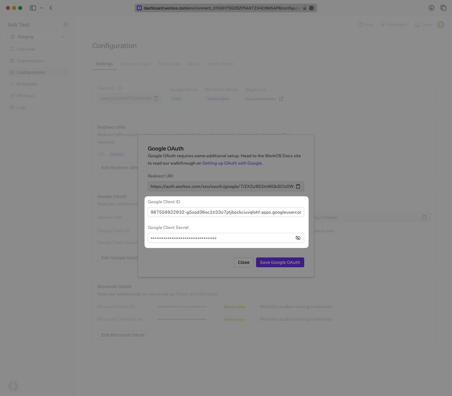Screen dimensions: 452x396
Task: Select the Google Client ID input field
Action: 226,212
